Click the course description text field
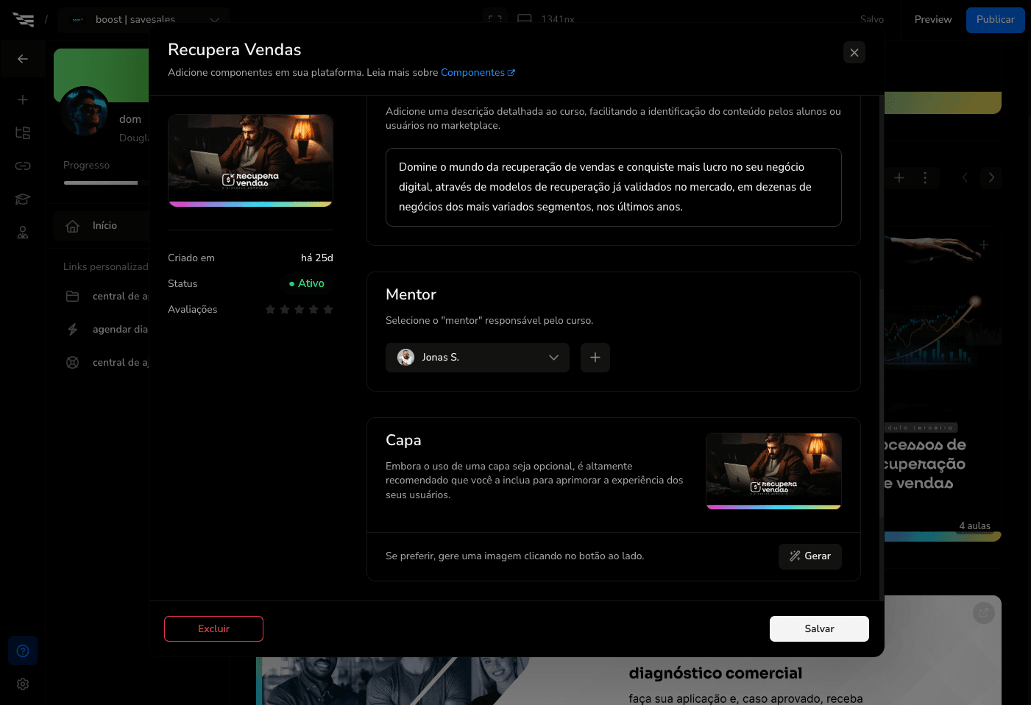 pos(613,187)
